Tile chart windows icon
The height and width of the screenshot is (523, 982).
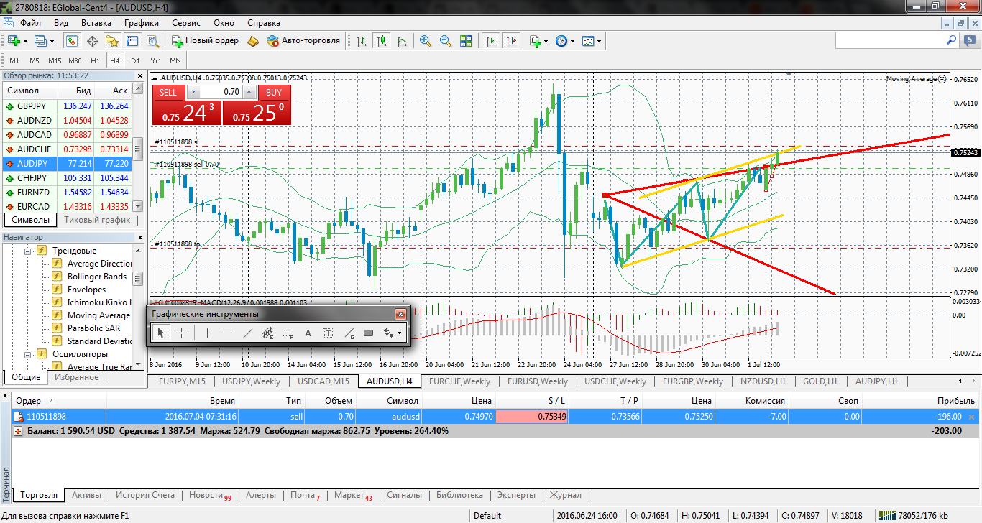466,41
